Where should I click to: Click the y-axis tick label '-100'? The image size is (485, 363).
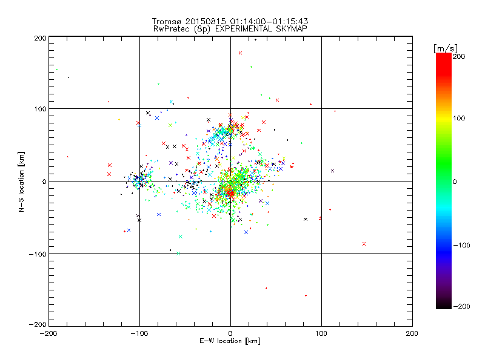click(x=38, y=254)
